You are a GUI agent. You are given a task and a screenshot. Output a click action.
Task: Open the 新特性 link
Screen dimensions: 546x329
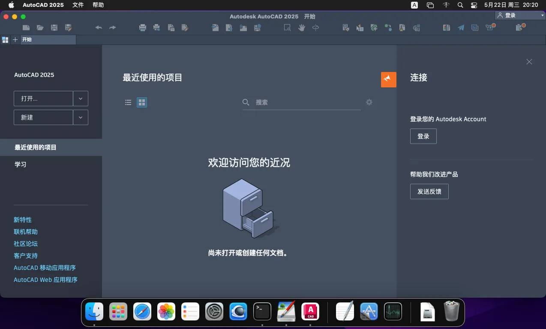click(23, 220)
